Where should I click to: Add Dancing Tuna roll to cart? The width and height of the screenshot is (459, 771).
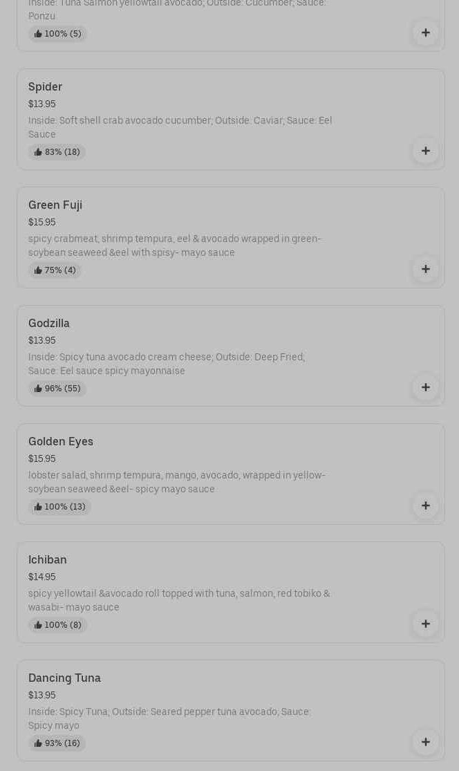point(425,742)
